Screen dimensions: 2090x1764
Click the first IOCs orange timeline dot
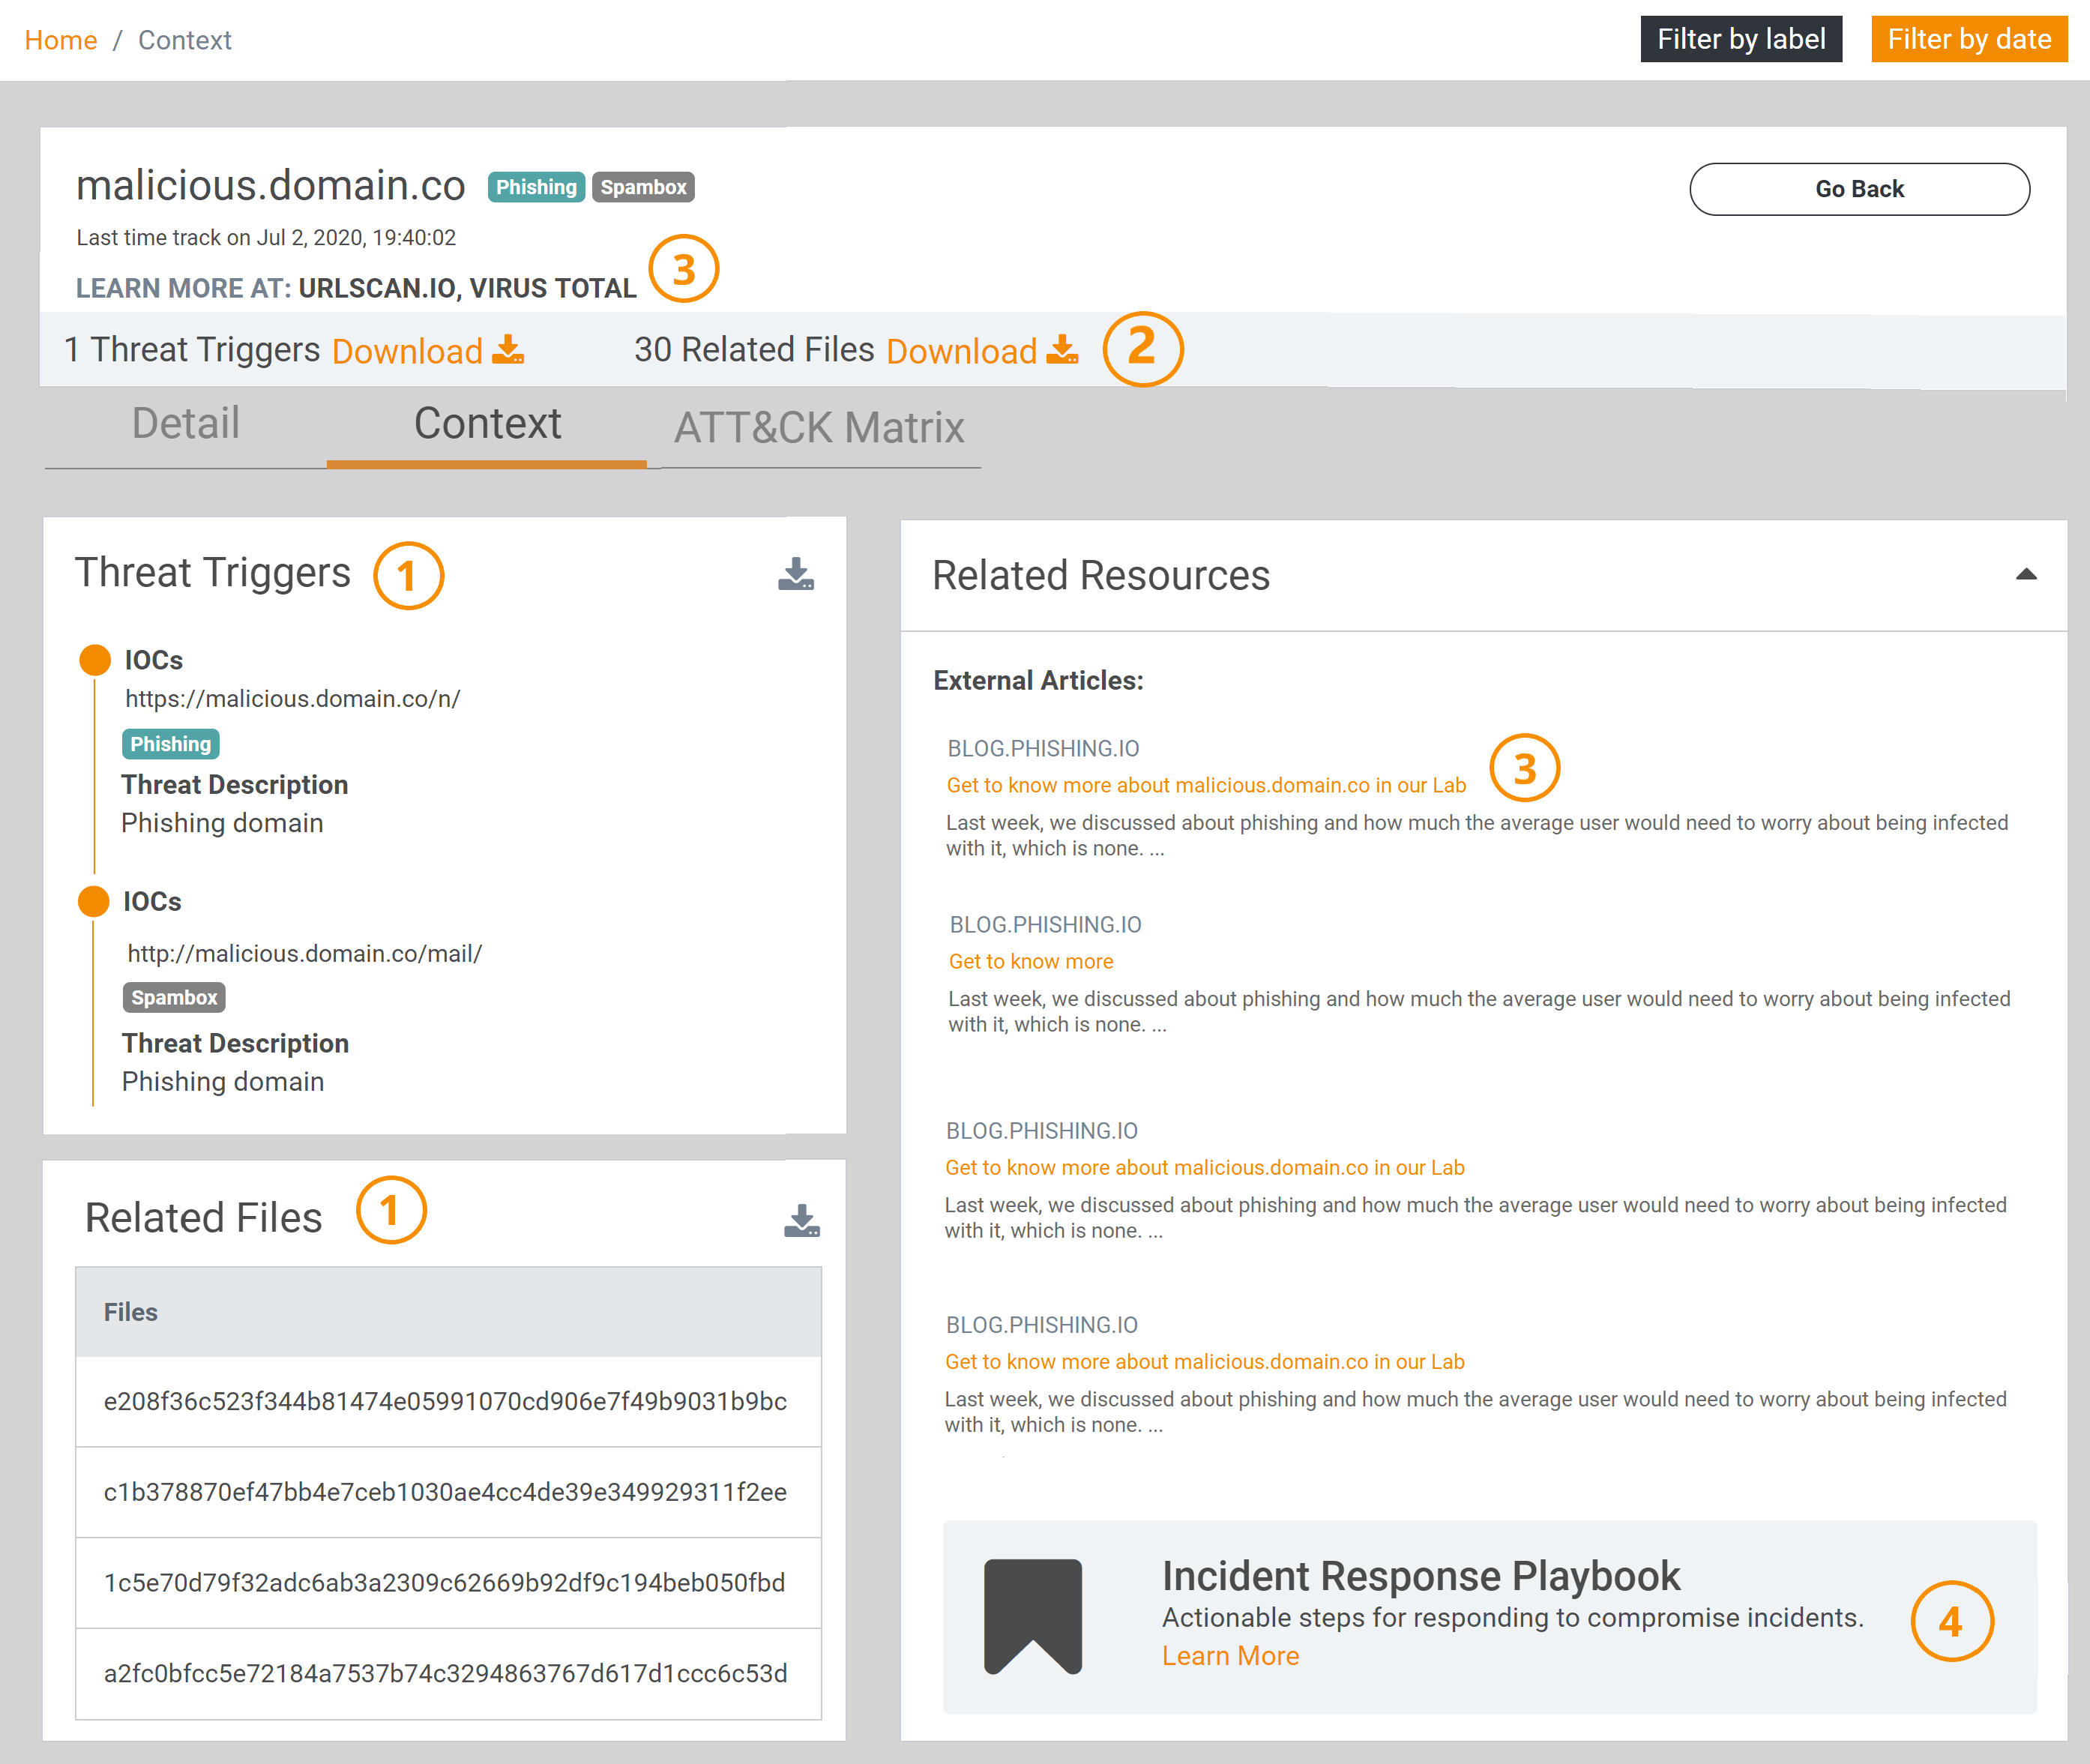point(95,660)
